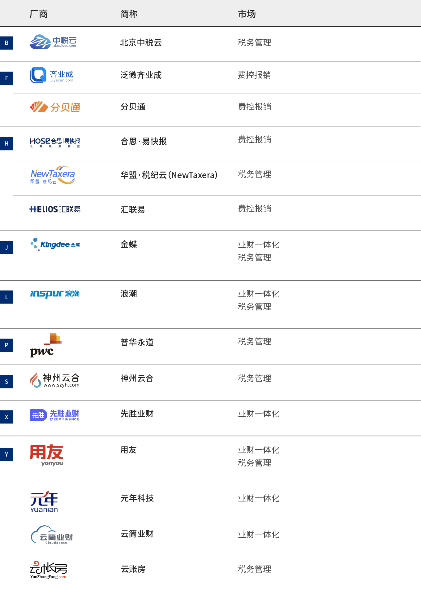This screenshot has width=421, height=595.
Task: Click the 中税云 ztaxcloud logo
Action: [x=53, y=42]
